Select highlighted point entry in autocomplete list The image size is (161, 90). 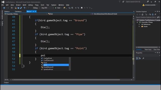click(x=55, y=65)
